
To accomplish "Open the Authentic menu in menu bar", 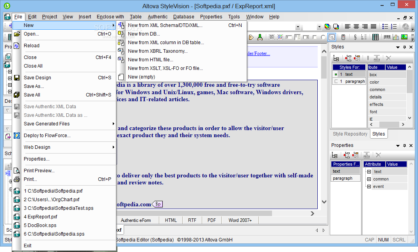I will point(158,16).
